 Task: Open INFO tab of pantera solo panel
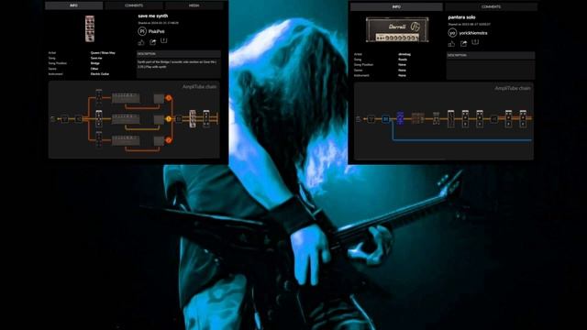[x=396, y=6]
